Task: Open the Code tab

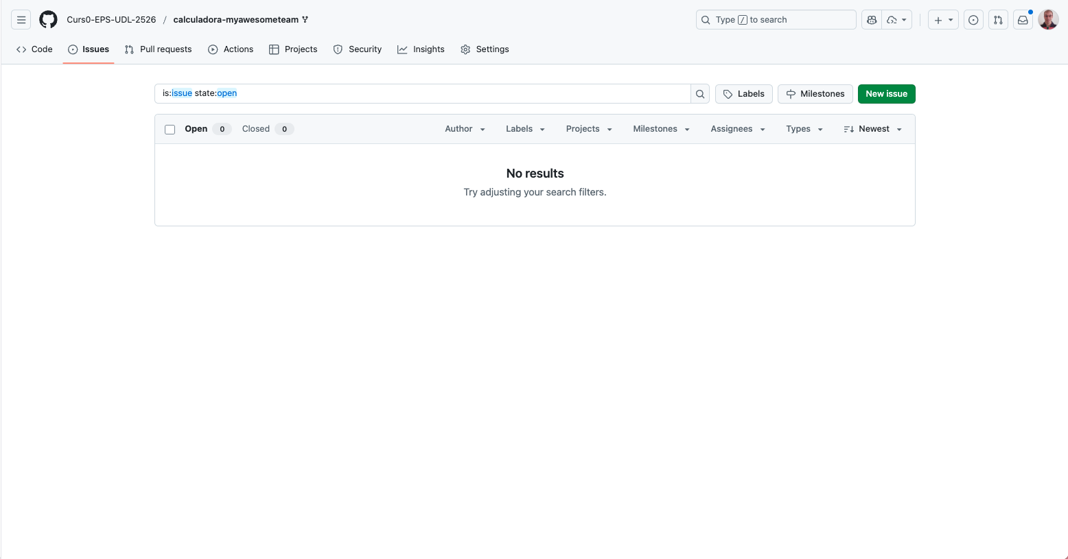Action: coord(34,49)
